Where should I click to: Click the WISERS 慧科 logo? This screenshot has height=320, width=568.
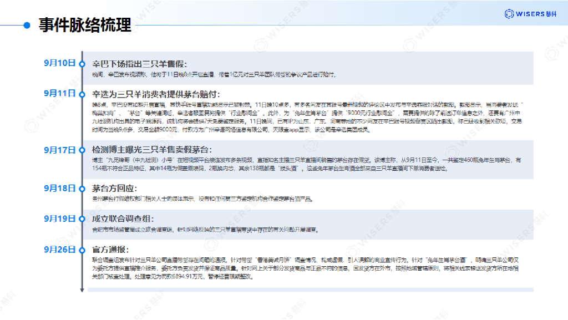point(530,14)
